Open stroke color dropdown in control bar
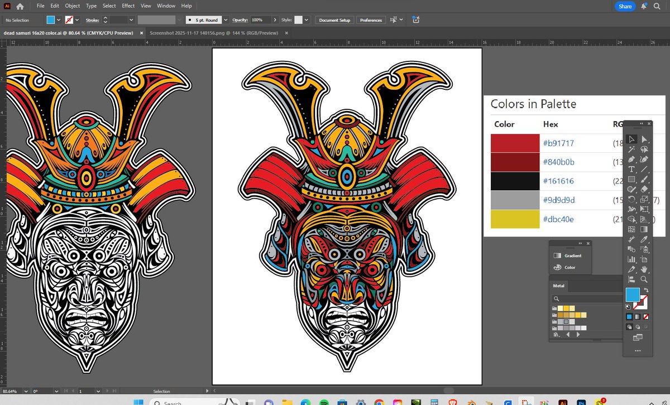This screenshot has width=670, height=405. point(77,20)
